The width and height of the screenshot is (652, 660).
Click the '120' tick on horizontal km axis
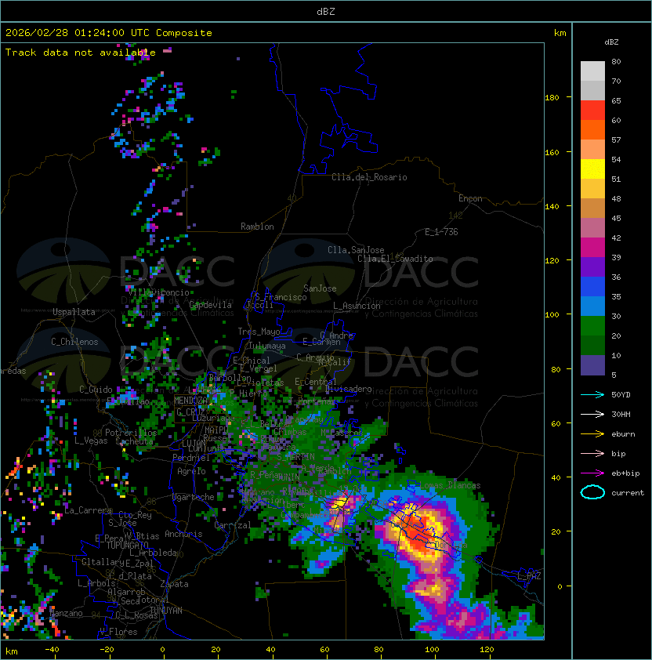tap(487, 650)
